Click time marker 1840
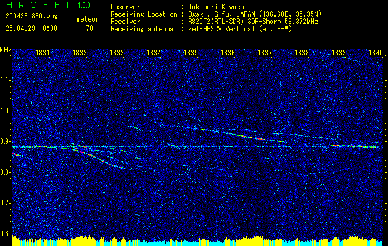 click(x=376, y=52)
